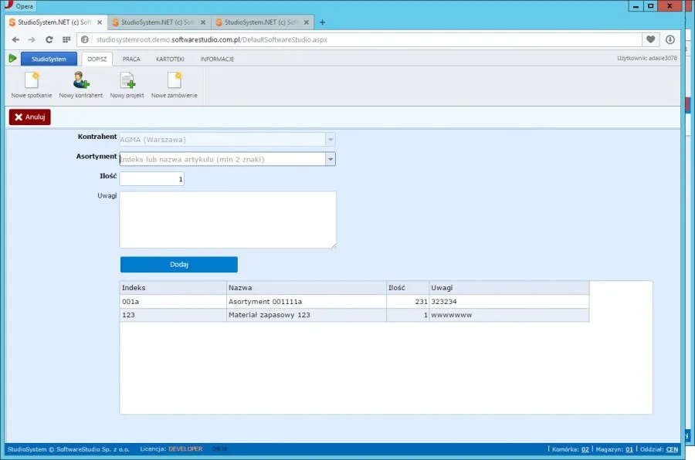The width and height of the screenshot is (695, 460).
Task: Switch to the DOPISZ tab
Action: pyautogui.click(x=97, y=59)
